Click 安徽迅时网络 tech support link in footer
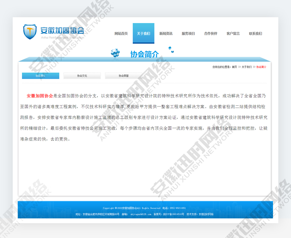The image size is (291, 238). pyautogui.click(x=206, y=214)
